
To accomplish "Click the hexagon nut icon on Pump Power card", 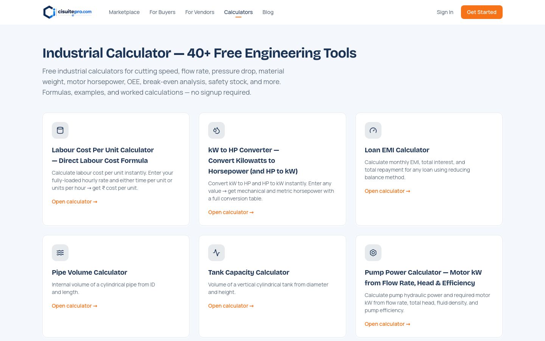I will click(373, 253).
